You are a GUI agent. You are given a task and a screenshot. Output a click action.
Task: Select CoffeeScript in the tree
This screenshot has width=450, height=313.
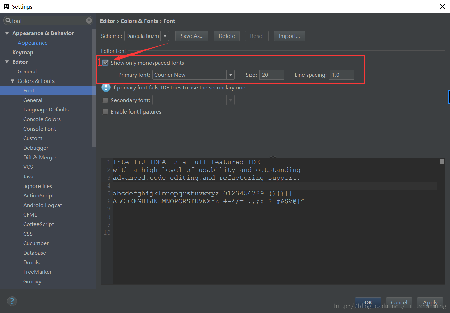[x=38, y=224]
